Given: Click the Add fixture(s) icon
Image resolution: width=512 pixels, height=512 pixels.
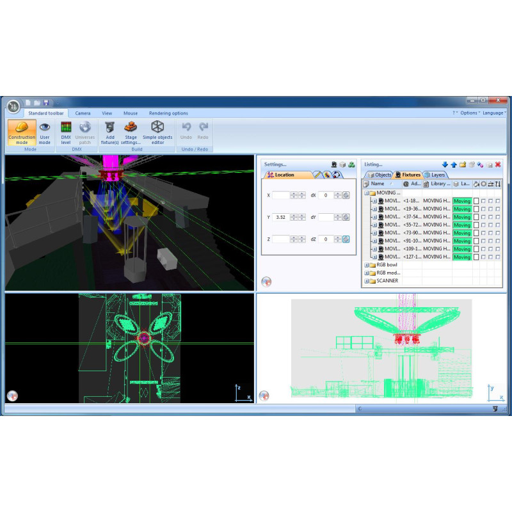Looking at the screenshot, I should [x=109, y=132].
